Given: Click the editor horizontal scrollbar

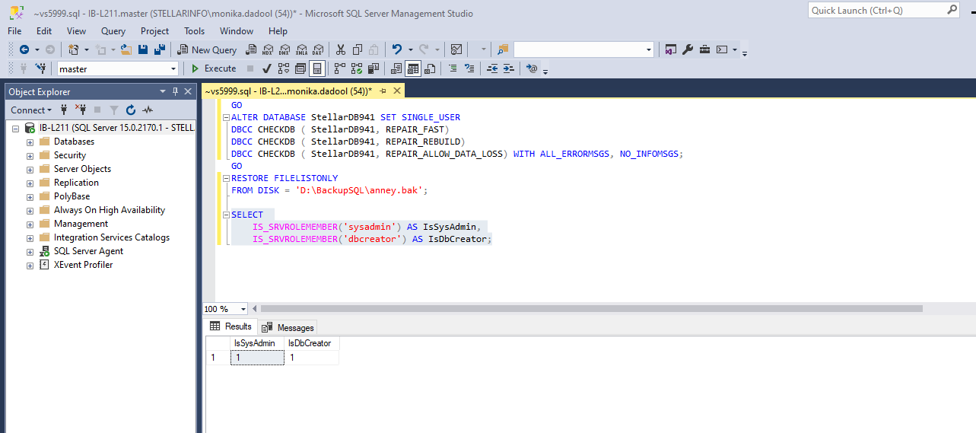Looking at the screenshot, I should 591,309.
